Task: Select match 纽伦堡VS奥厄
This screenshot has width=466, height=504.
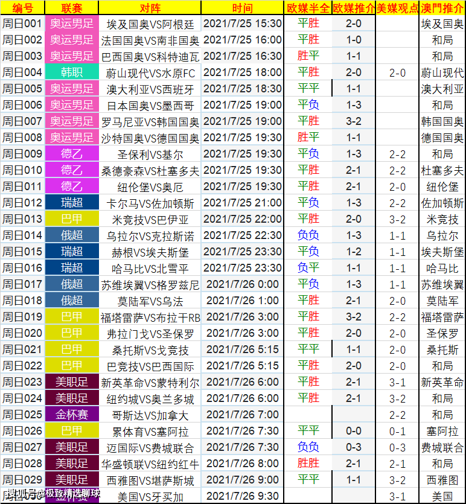Action: coord(150,187)
